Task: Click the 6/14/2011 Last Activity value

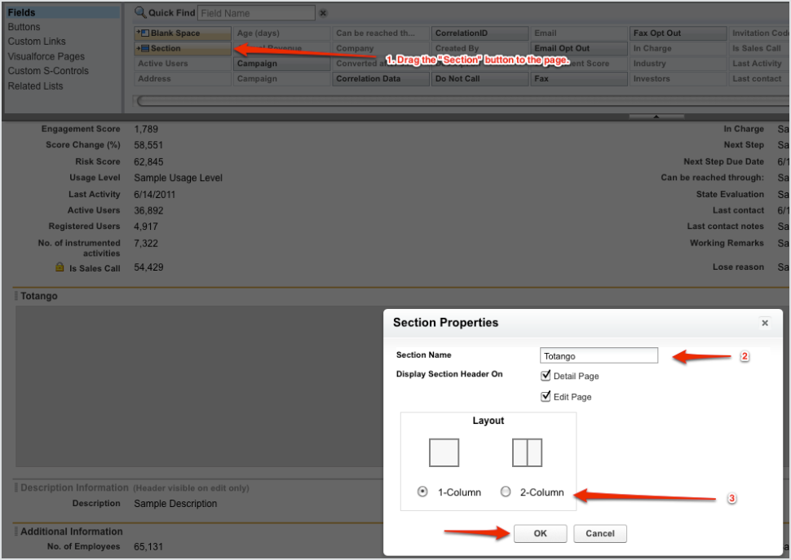Action: coord(154,195)
